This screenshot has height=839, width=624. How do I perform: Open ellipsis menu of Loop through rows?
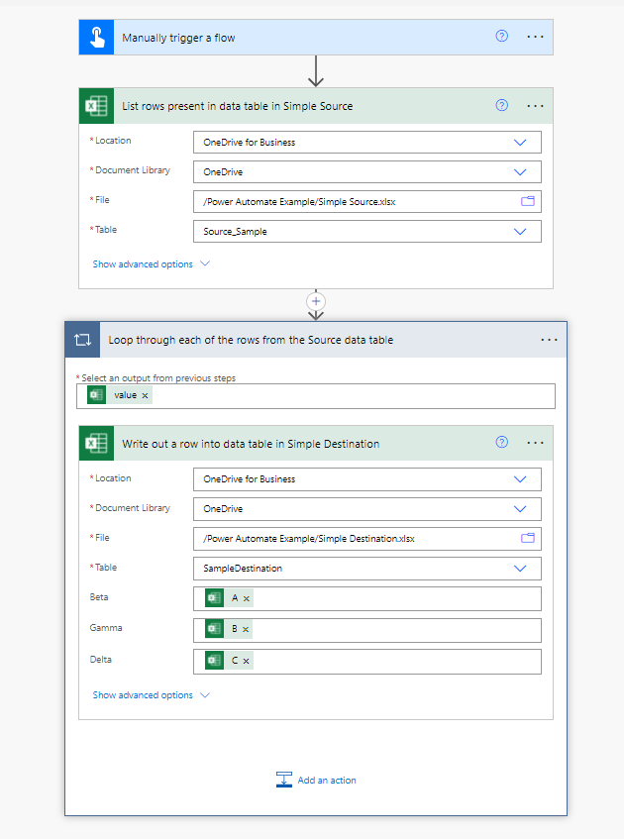click(549, 340)
